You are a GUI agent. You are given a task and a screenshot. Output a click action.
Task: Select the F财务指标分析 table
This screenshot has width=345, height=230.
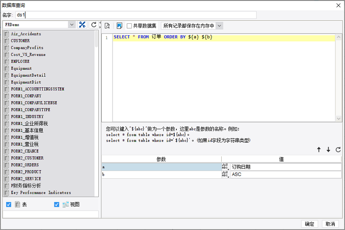pos(26,186)
